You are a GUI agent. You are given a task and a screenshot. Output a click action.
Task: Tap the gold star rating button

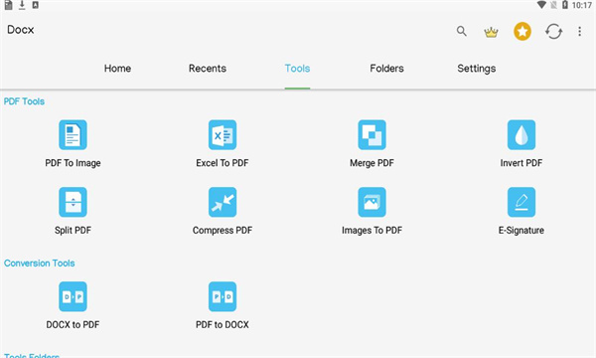click(x=522, y=31)
